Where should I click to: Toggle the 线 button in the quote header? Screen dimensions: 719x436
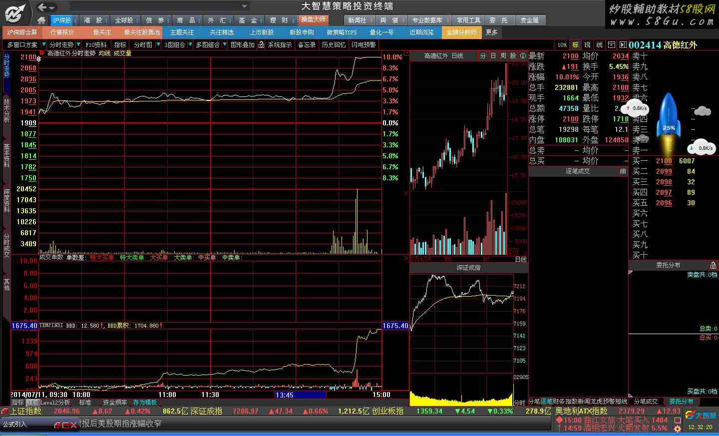click(600, 45)
